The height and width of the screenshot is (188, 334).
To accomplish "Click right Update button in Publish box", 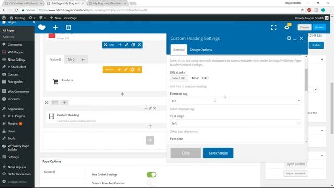I will coord(316,45).
